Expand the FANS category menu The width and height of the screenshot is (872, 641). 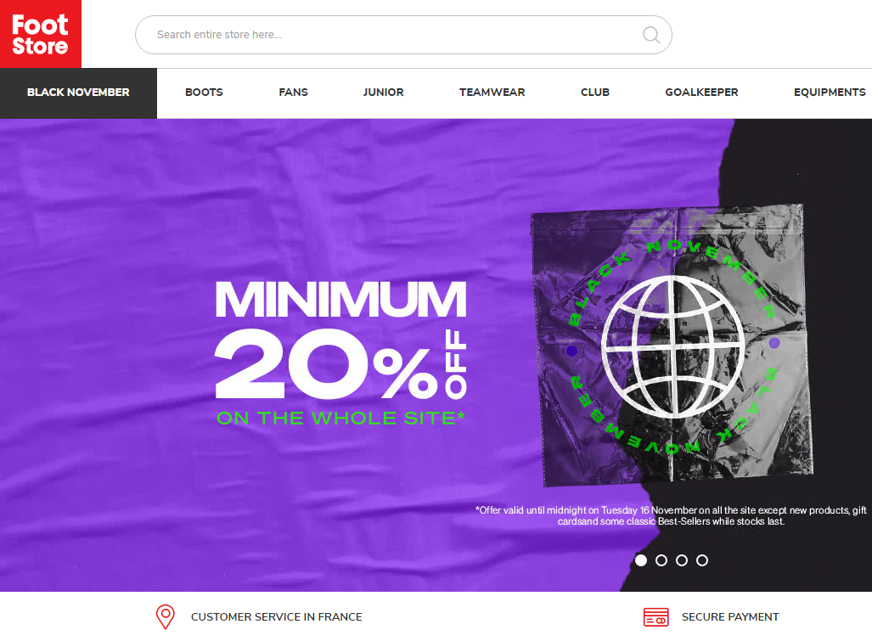point(294,93)
